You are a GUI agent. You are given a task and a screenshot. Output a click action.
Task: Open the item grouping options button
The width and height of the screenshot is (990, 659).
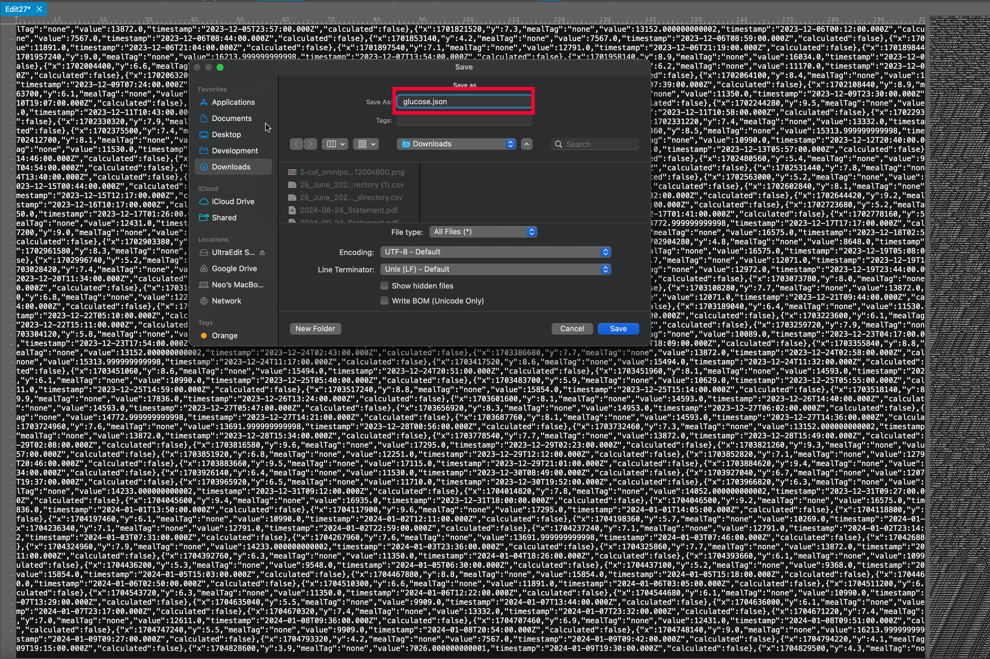click(x=366, y=144)
